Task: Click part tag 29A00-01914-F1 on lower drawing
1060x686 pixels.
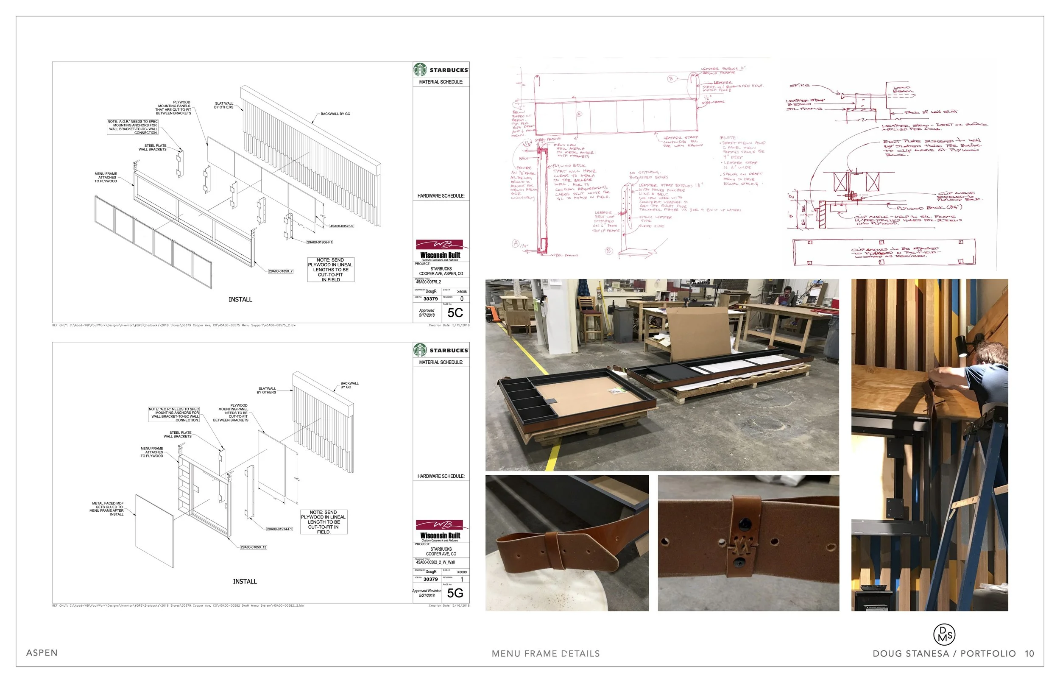Action: point(279,529)
